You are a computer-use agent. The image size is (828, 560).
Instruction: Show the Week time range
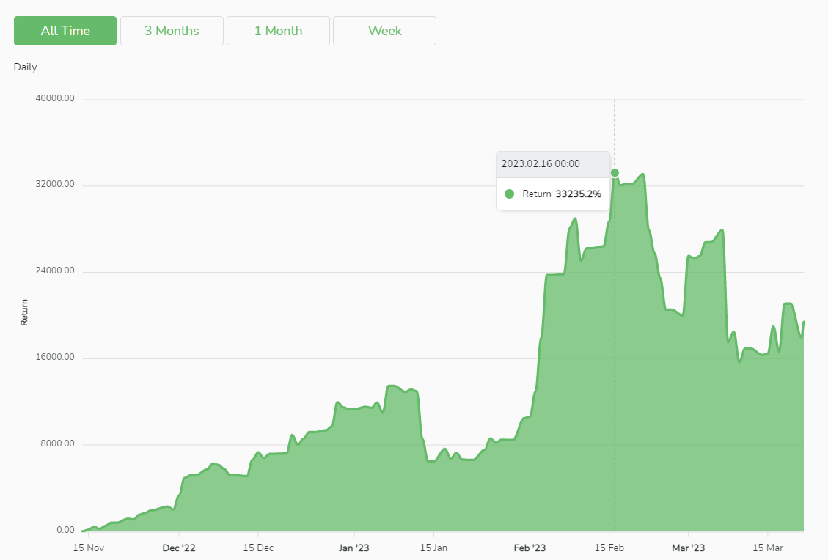(384, 31)
